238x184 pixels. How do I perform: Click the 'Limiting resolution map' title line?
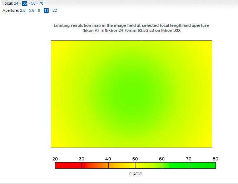[x=131, y=25]
